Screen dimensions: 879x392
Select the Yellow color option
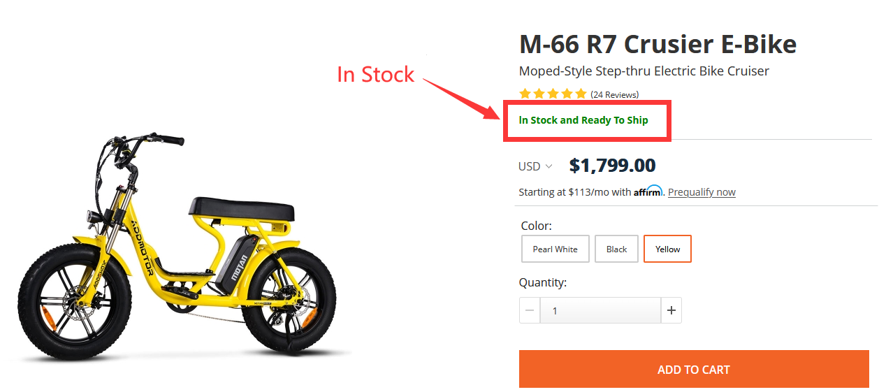667,249
